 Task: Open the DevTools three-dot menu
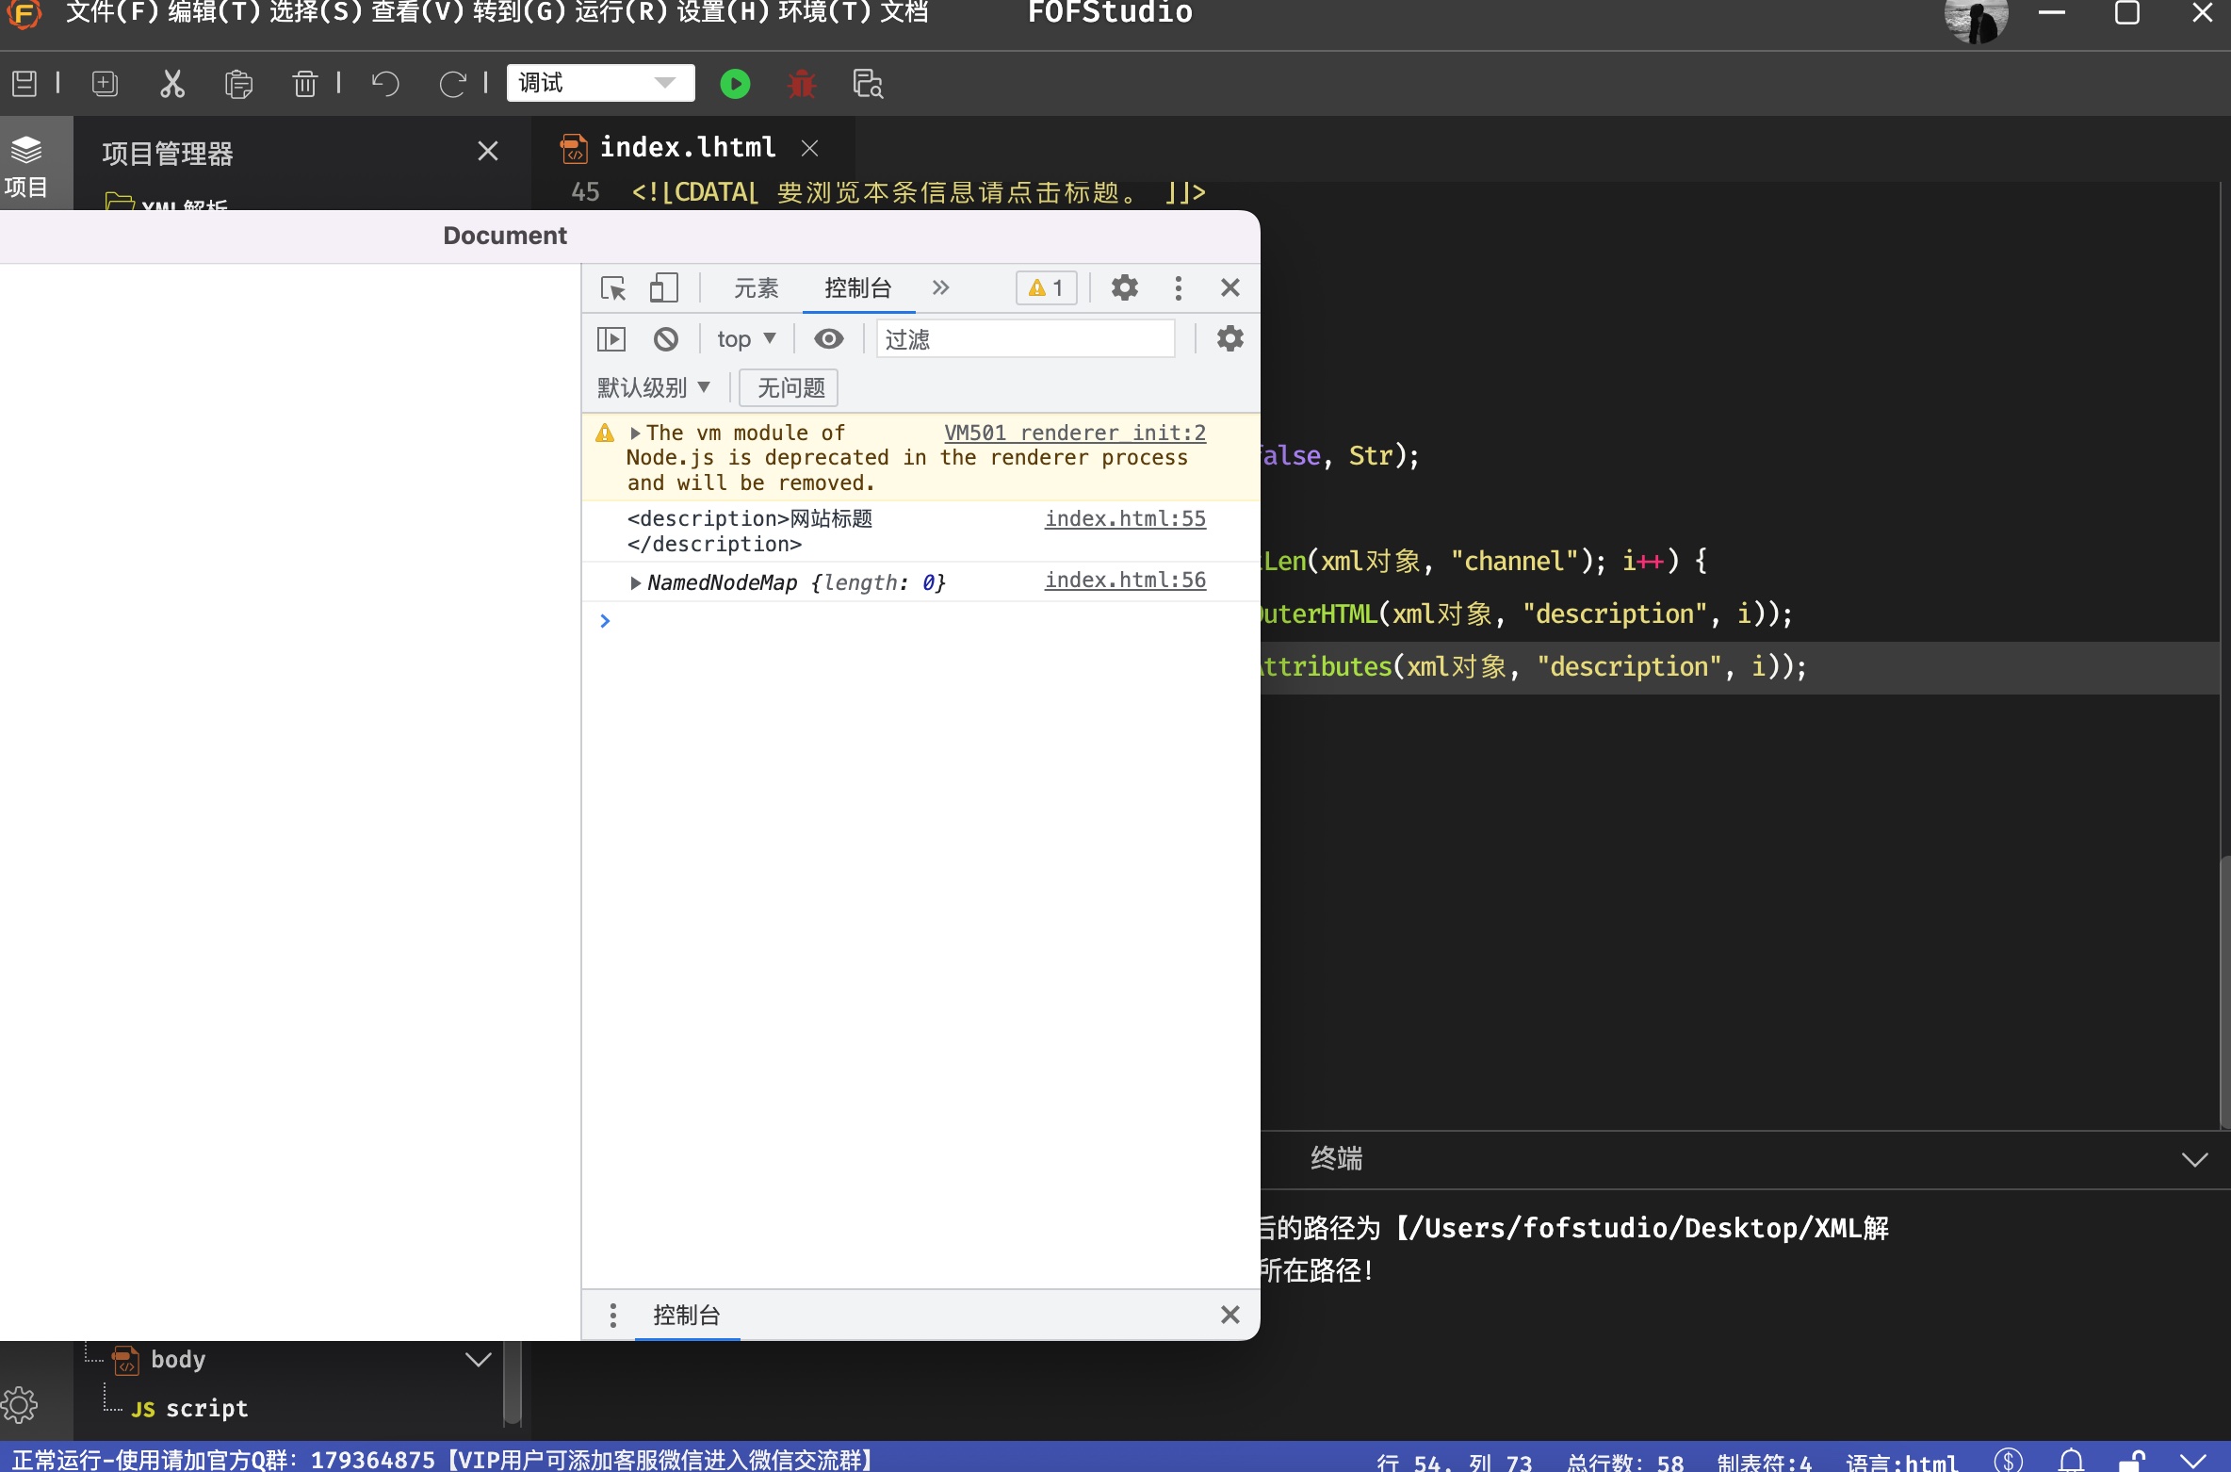[x=1178, y=287]
